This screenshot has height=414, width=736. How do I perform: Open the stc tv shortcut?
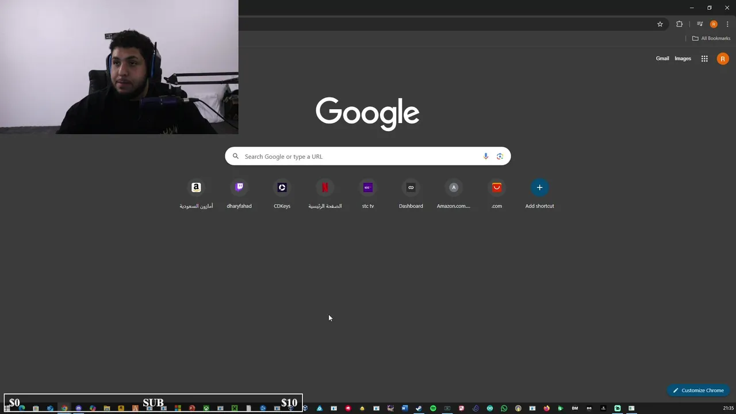point(368,195)
